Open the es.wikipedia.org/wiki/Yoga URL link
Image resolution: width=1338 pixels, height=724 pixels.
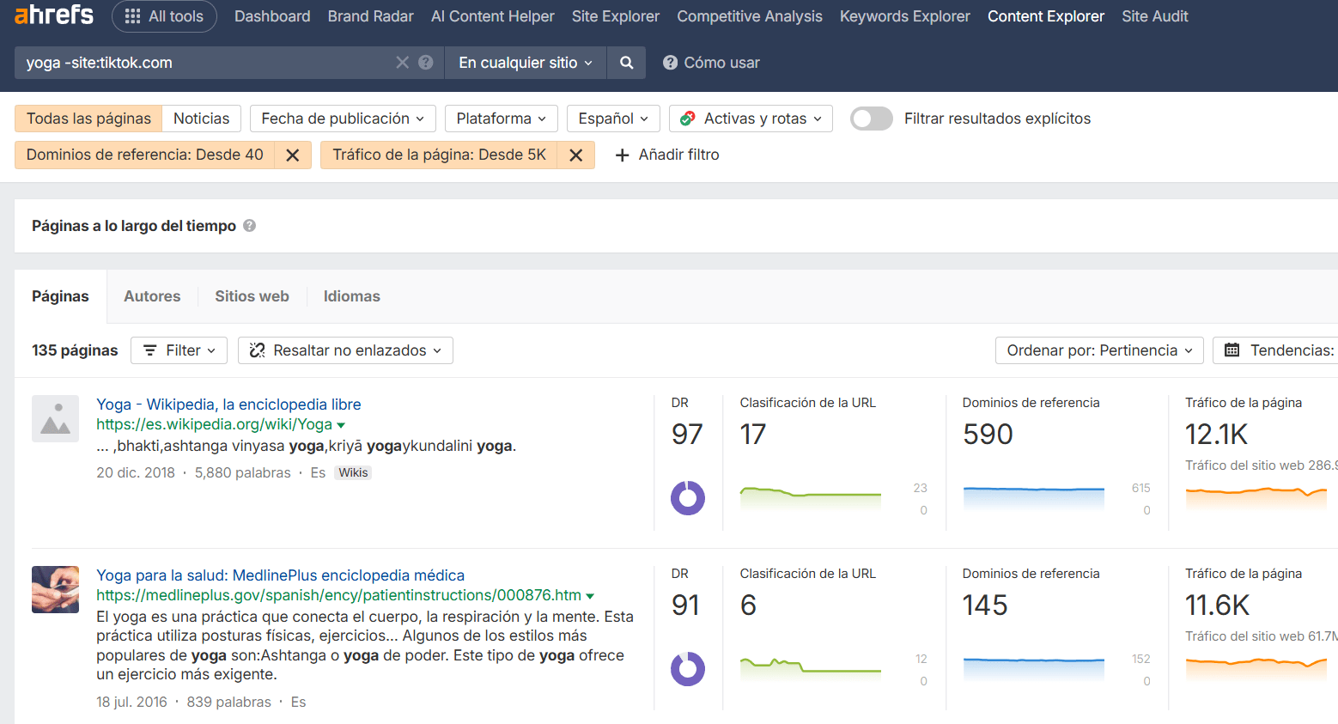(214, 424)
